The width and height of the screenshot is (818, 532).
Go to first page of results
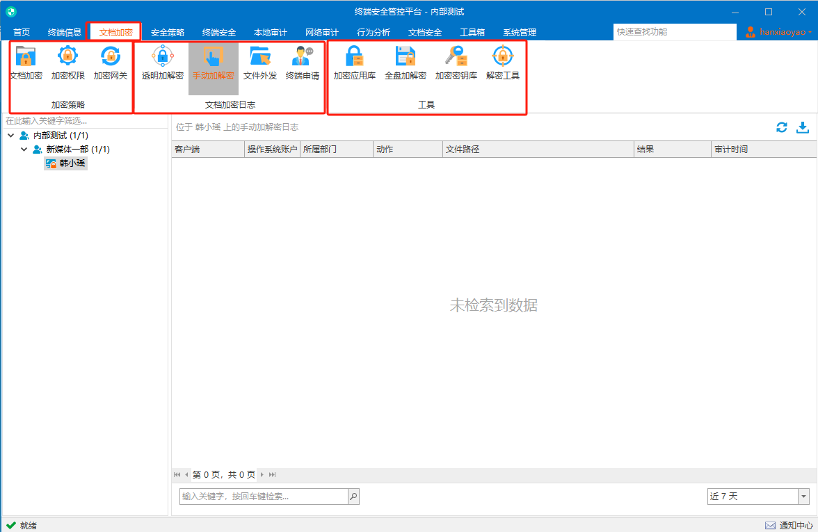177,474
